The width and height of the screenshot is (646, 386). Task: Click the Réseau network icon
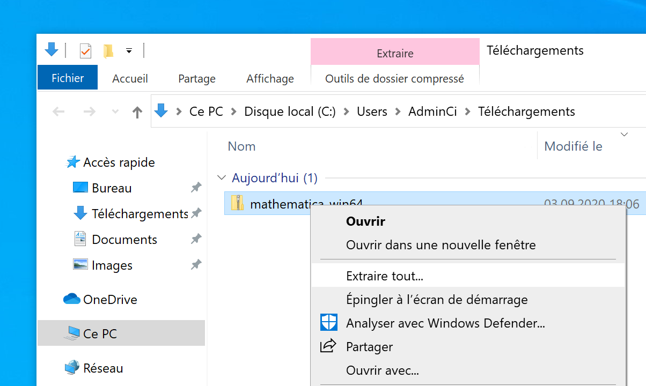coord(71,368)
